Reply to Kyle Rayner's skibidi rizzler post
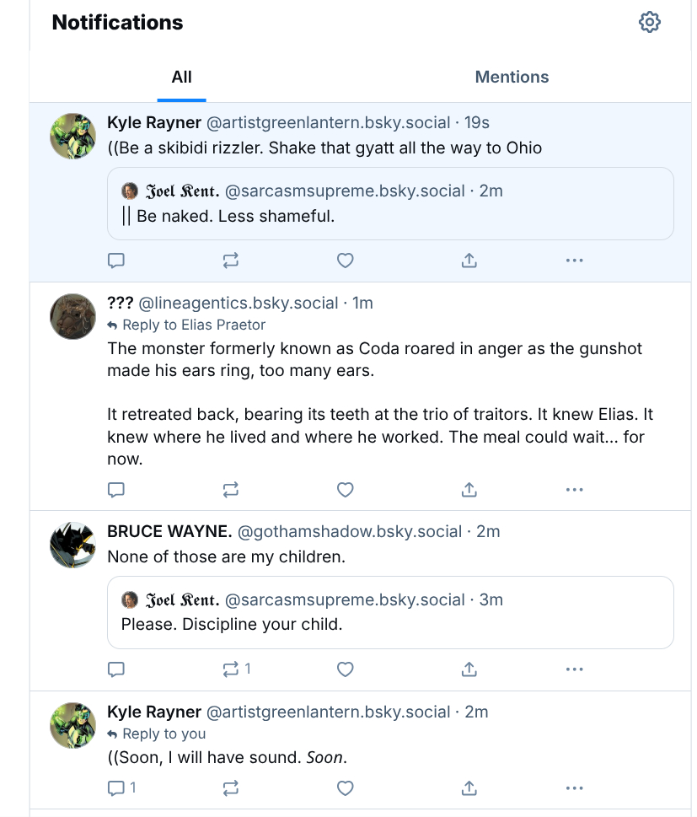 click(x=117, y=261)
